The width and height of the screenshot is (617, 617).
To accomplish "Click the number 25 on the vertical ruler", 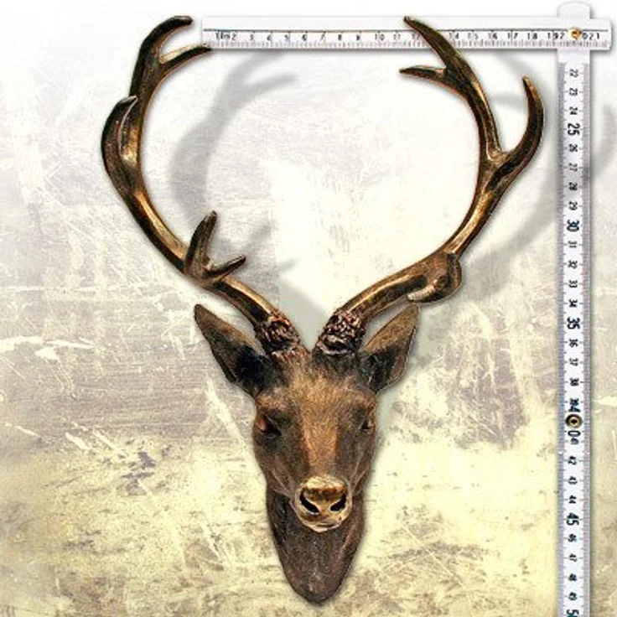I will pyautogui.click(x=573, y=129).
